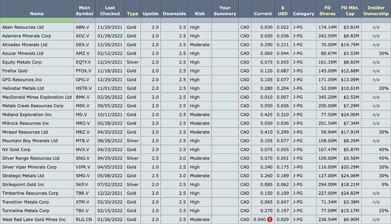Screen dimensions: 391x224
Task: Click the filter icon beneath FD Shares header
Action: pyautogui.click(x=327, y=20)
